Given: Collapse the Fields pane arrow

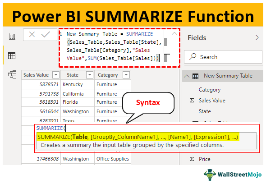Looking at the screenshot, I should click(257, 37).
